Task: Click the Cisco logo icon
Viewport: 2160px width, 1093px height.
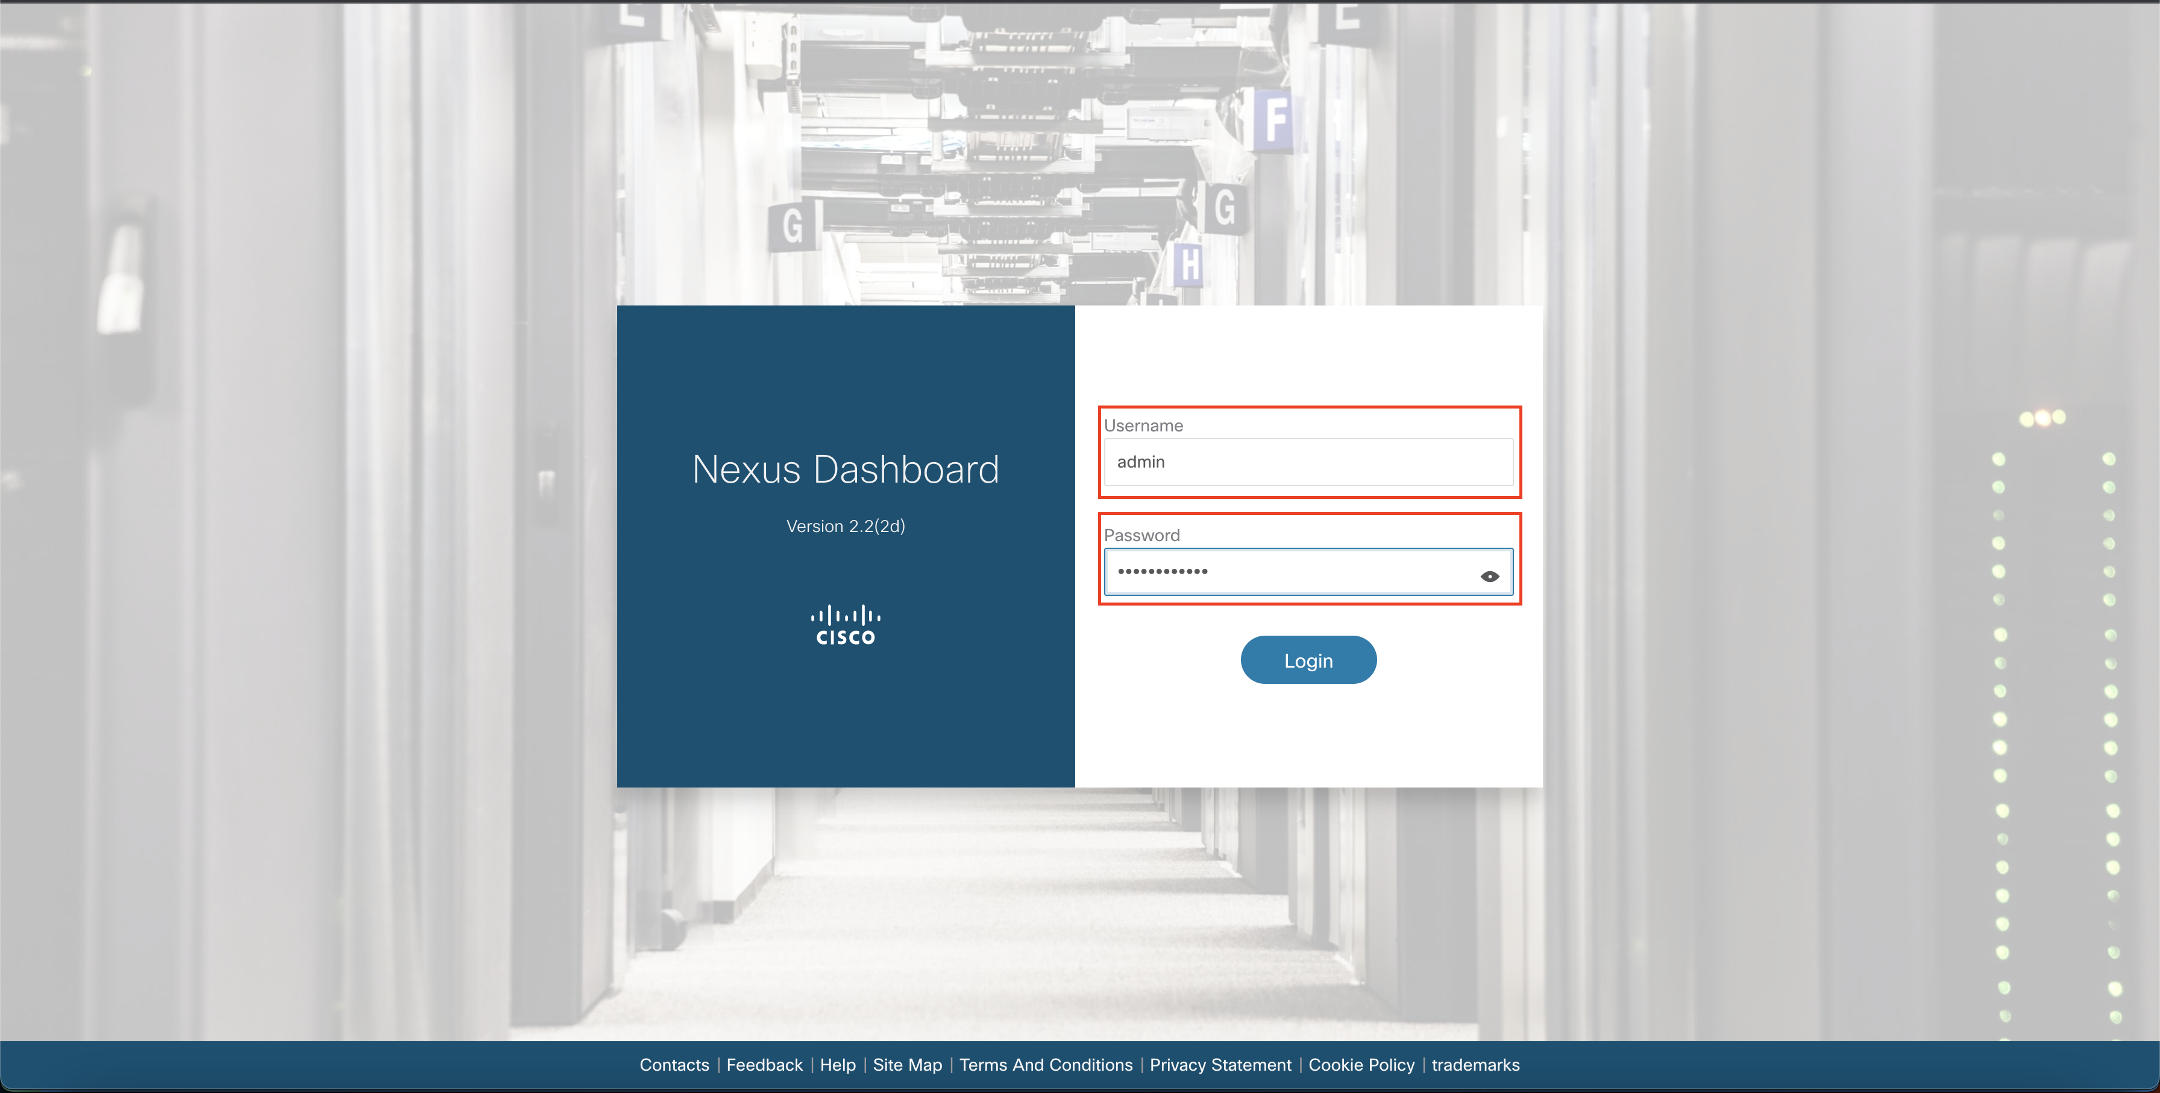Action: coord(845,623)
